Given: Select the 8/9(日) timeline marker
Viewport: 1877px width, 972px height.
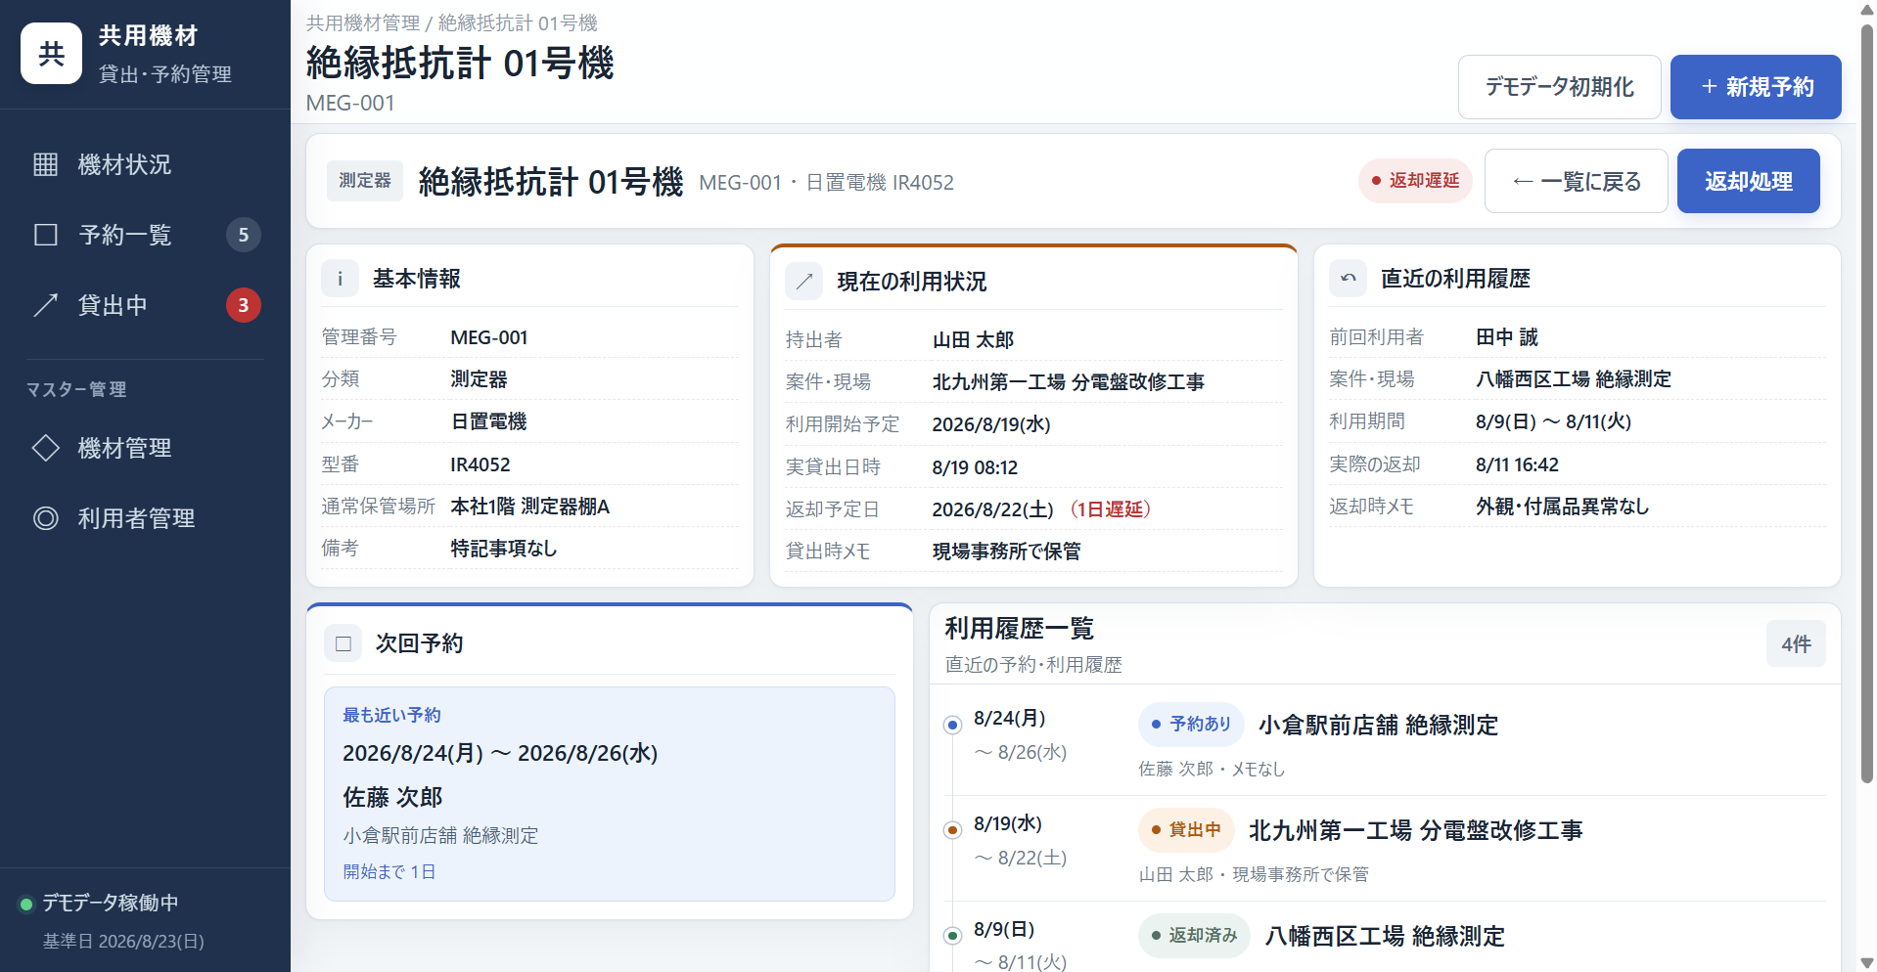Looking at the screenshot, I should [x=952, y=936].
